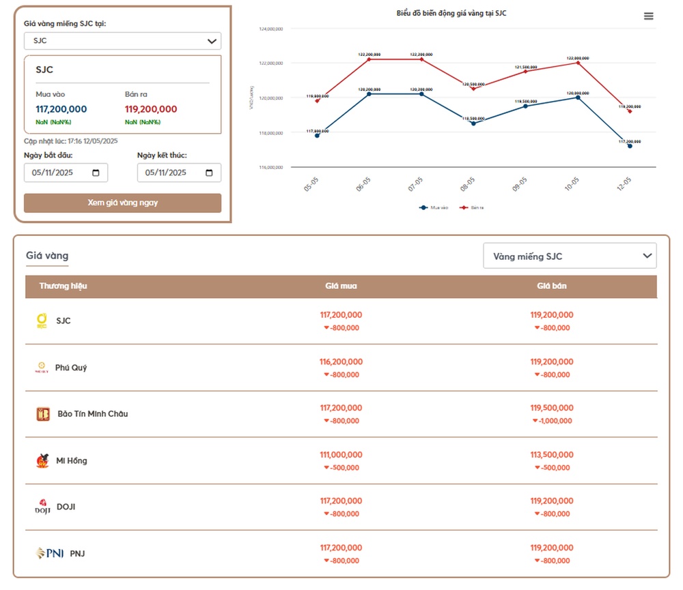This screenshot has height=590, width=683.
Task: Toggle the Bán ra legend series
Action: click(x=471, y=207)
